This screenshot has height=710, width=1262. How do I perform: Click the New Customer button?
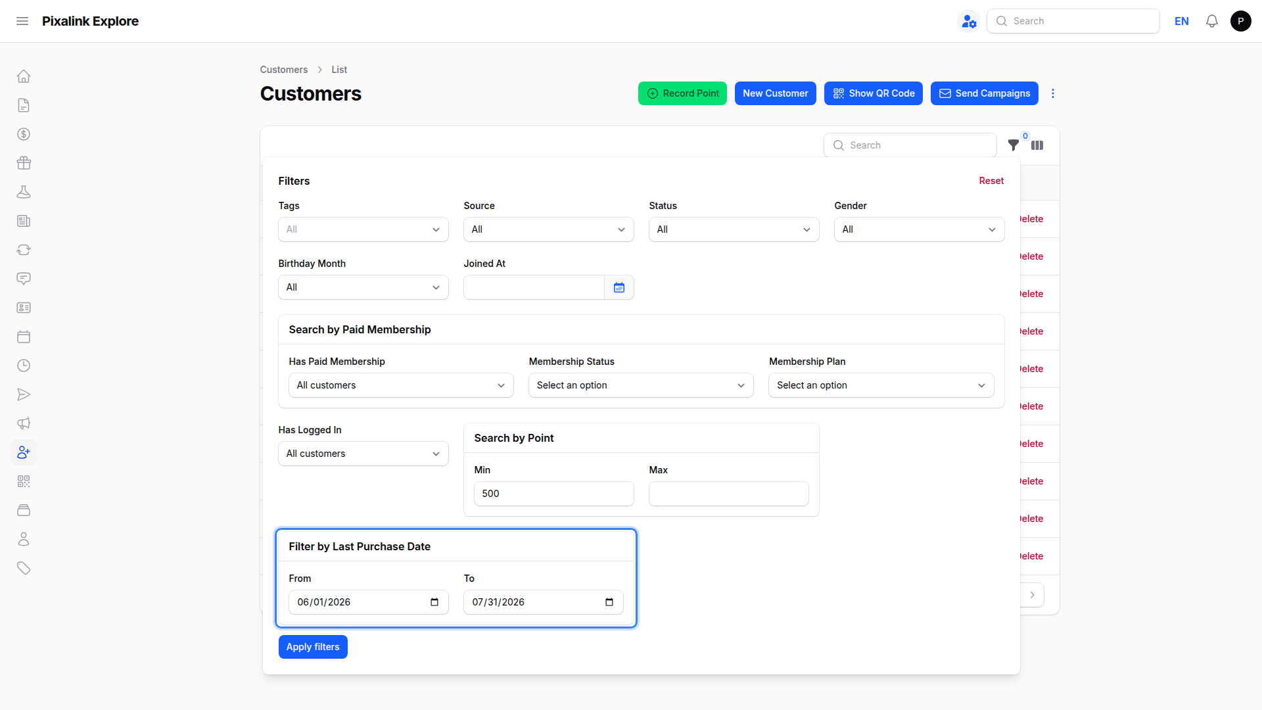click(x=776, y=93)
